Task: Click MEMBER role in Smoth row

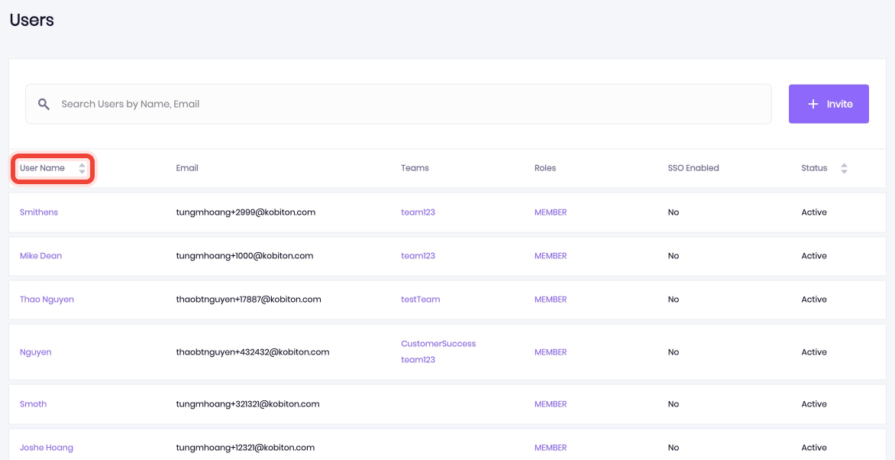Action: (551, 404)
